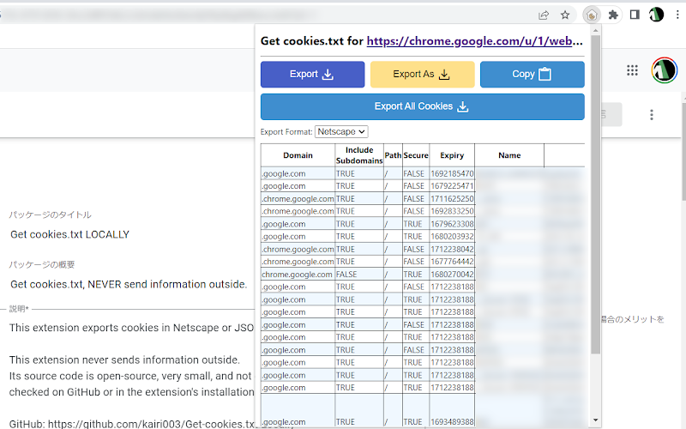Click the パッケージの概要 label

(x=42, y=265)
